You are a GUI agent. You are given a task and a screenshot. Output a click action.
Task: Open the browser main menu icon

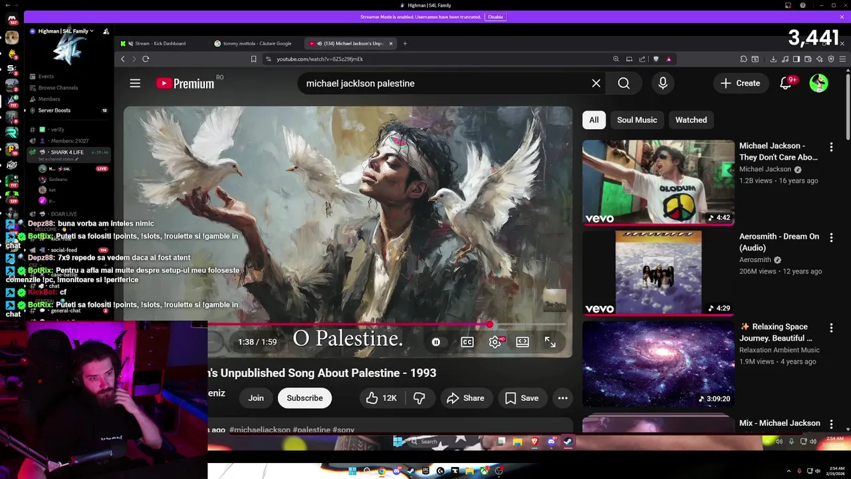[x=842, y=59]
